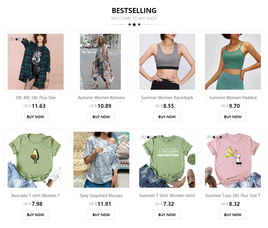Image resolution: width=268 pixels, height=228 pixels.
Task: Open the Summer Tops 5XL Plus Size title
Action: pos(233,196)
